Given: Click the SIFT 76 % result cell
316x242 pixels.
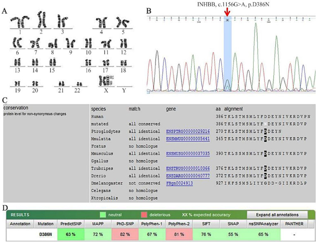Looking at the screenshot, I should pyautogui.click(x=206, y=234).
